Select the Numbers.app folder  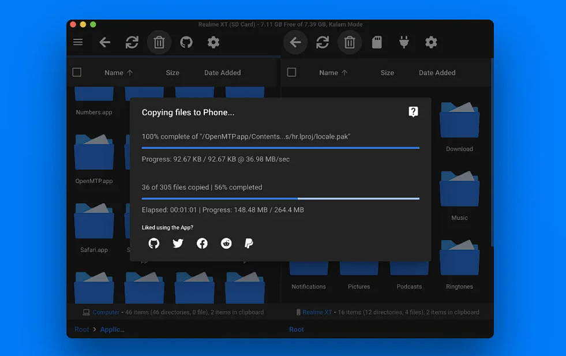click(94, 101)
